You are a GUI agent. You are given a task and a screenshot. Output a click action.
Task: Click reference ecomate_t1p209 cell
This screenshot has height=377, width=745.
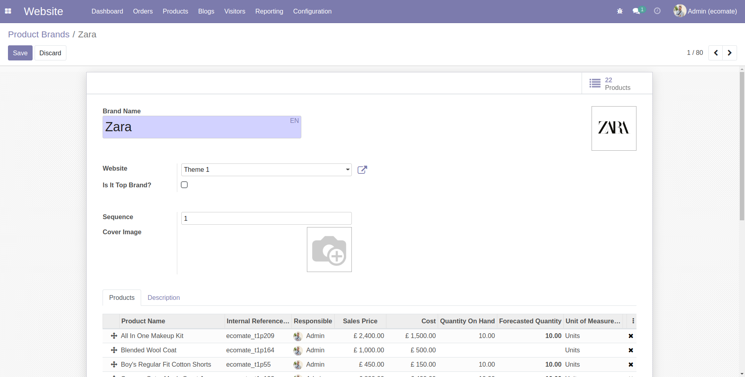coord(250,336)
